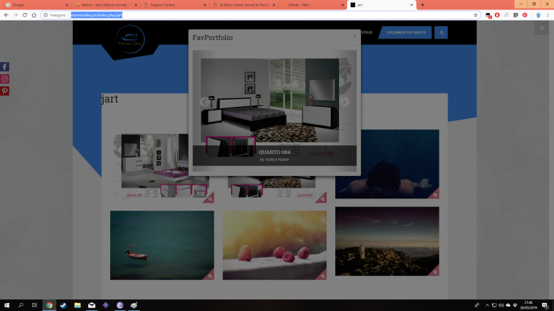Click the address bar URL field
Screen dimensions: 554x311
coord(261,15)
